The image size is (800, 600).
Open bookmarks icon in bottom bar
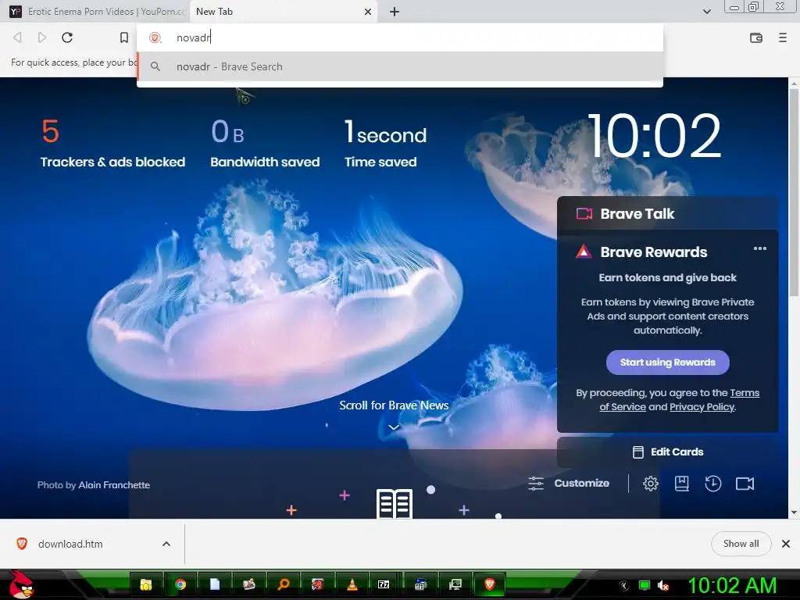[x=681, y=483]
